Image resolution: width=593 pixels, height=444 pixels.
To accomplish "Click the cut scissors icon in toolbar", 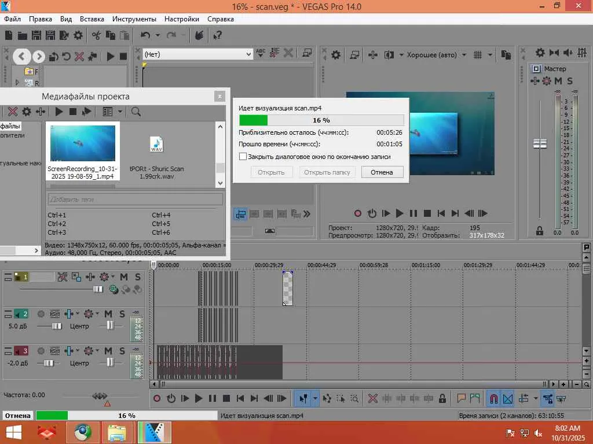I will pos(96,35).
